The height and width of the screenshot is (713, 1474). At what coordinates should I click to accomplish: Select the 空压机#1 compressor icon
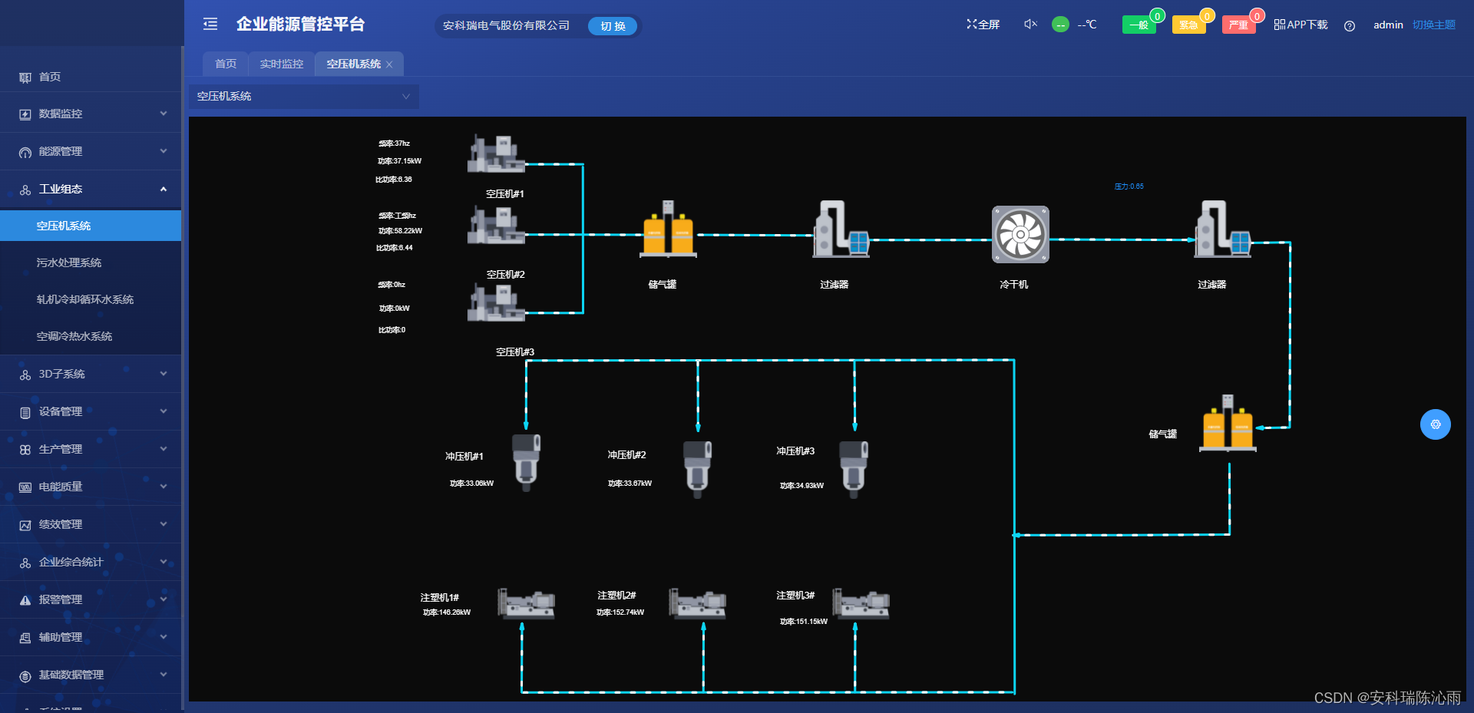pyautogui.click(x=497, y=153)
